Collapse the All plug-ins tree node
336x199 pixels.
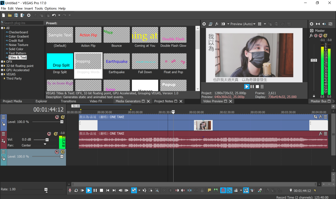(2, 28)
